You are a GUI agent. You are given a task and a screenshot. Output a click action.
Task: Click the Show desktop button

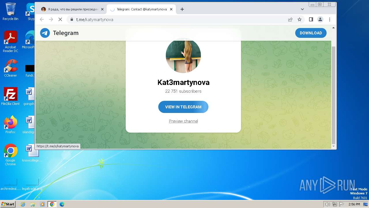click(x=366, y=204)
